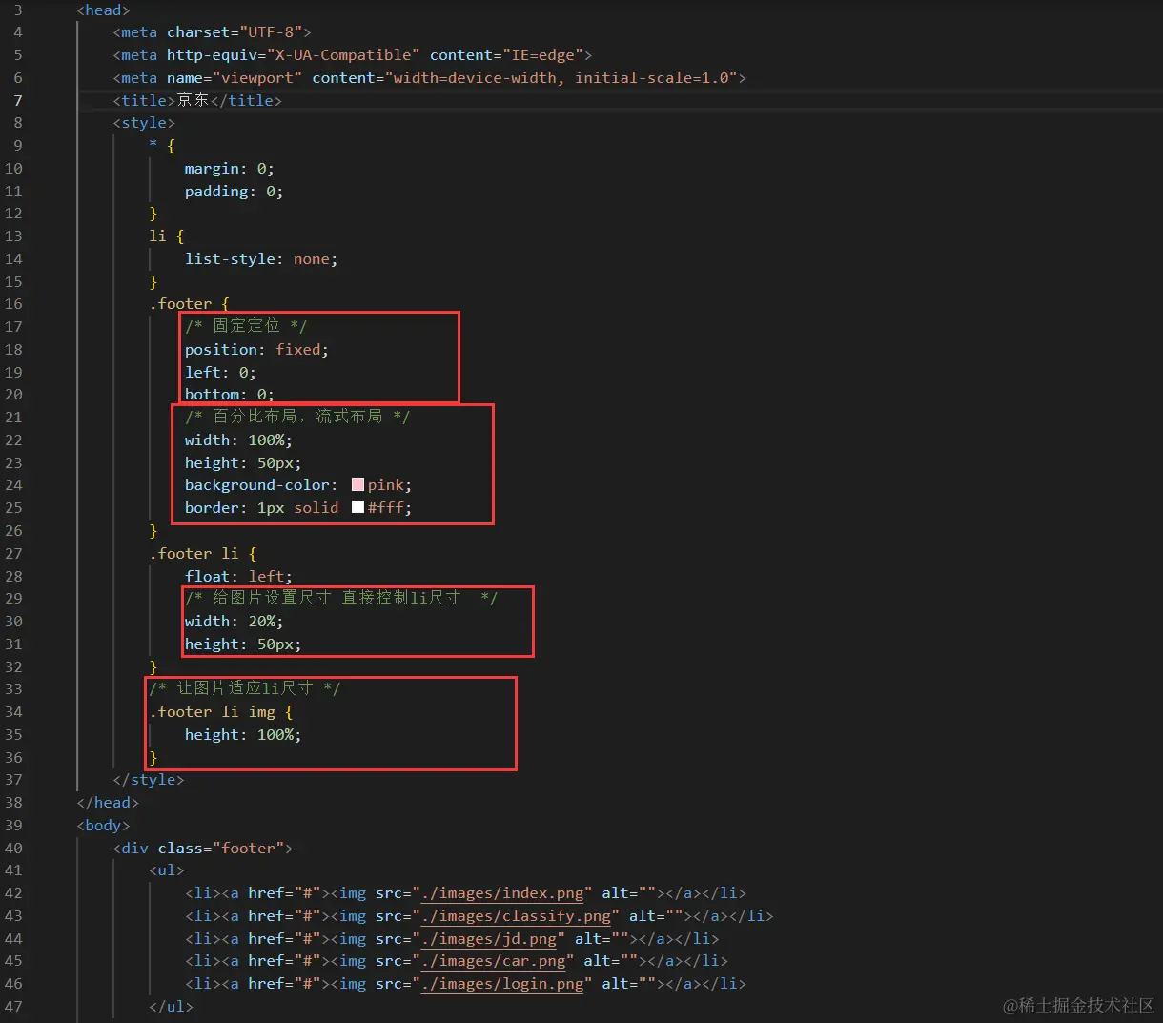Click the "* {" universal selector line

pos(162,146)
